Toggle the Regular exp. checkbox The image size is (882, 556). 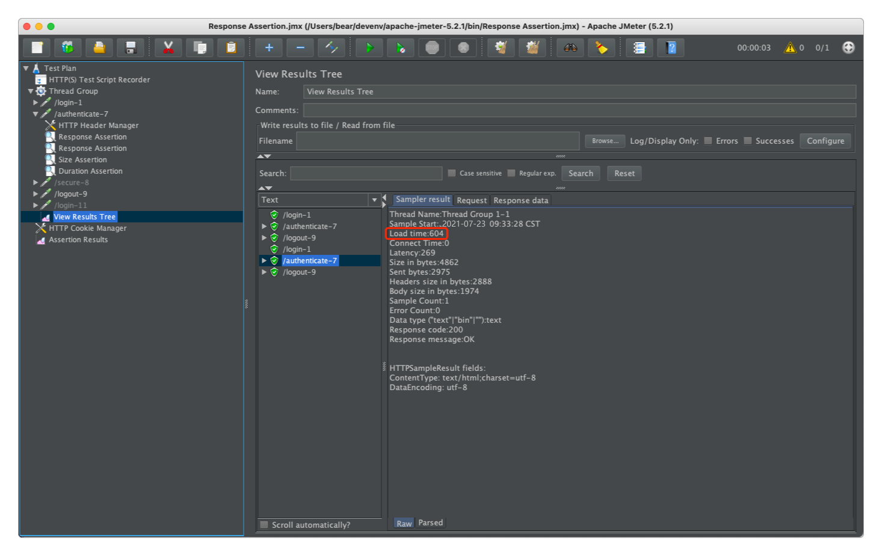coord(511,173)
